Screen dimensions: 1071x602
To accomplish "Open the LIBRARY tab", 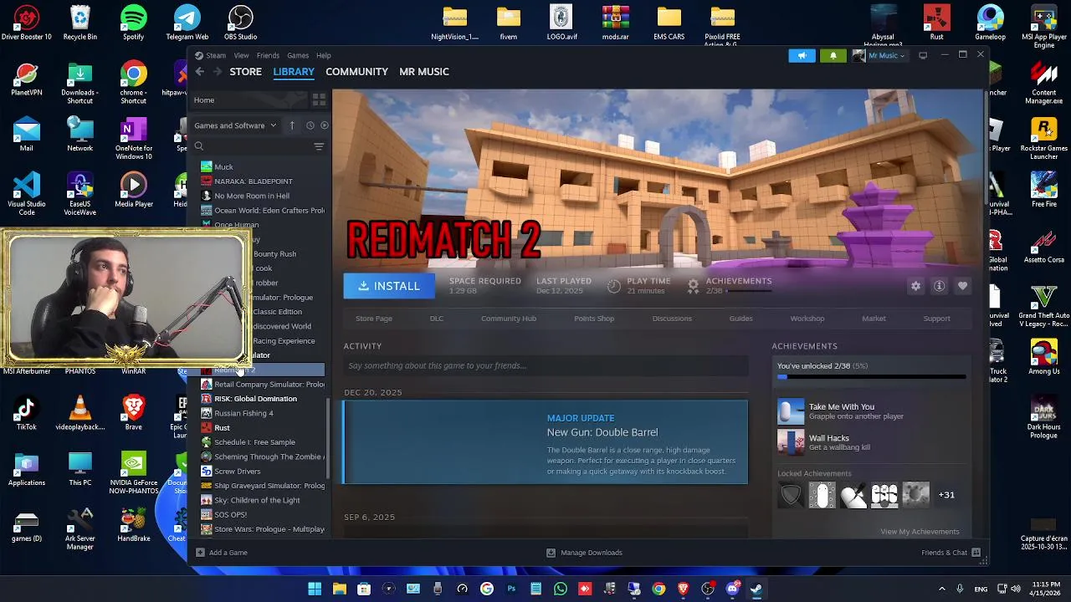I will click(294, 72).
